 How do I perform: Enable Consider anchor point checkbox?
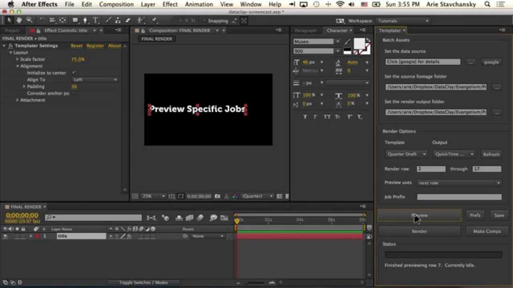point(74,93)
